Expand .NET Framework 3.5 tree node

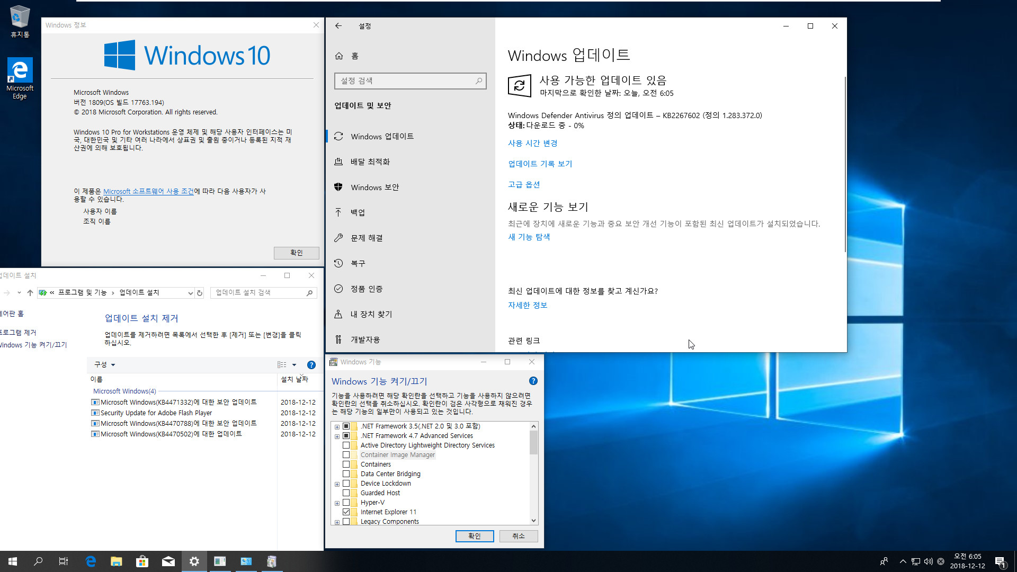tap(337, 427)
